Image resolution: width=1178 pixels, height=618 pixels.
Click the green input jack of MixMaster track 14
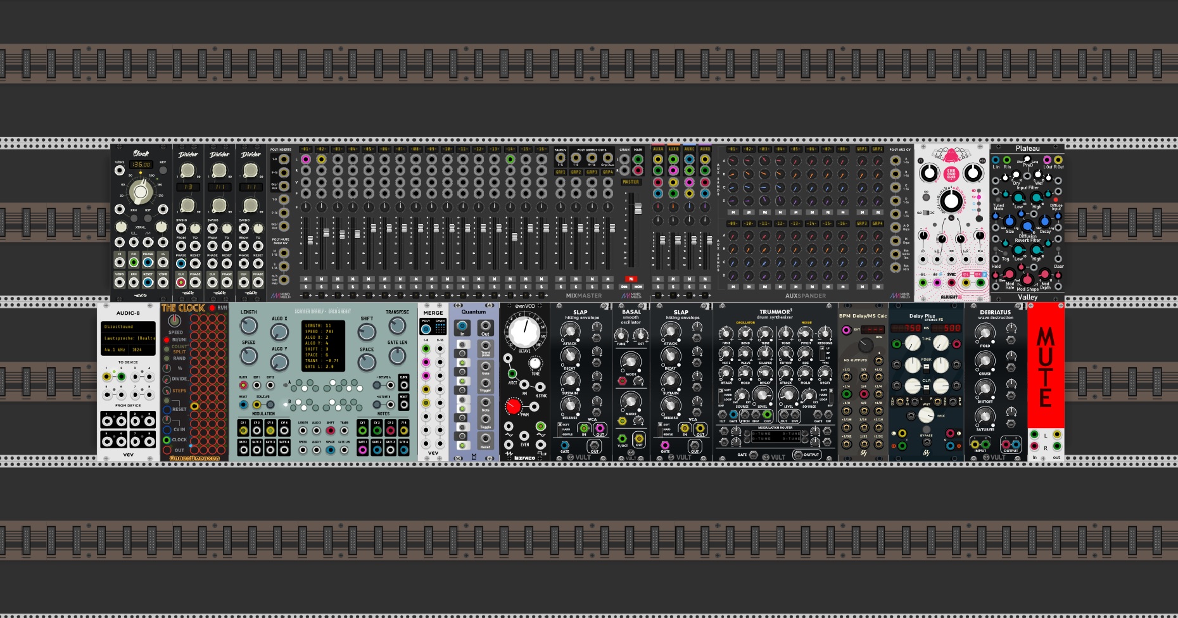(510, 159)
